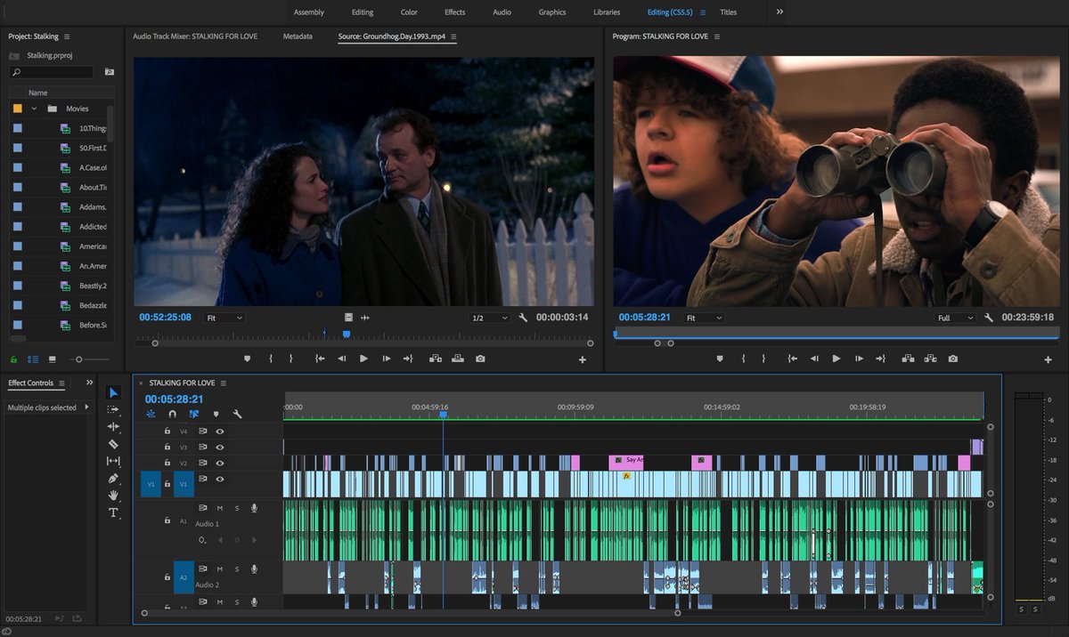
Task: Switch to Audio workspace
Action: (x=502, y=12)
